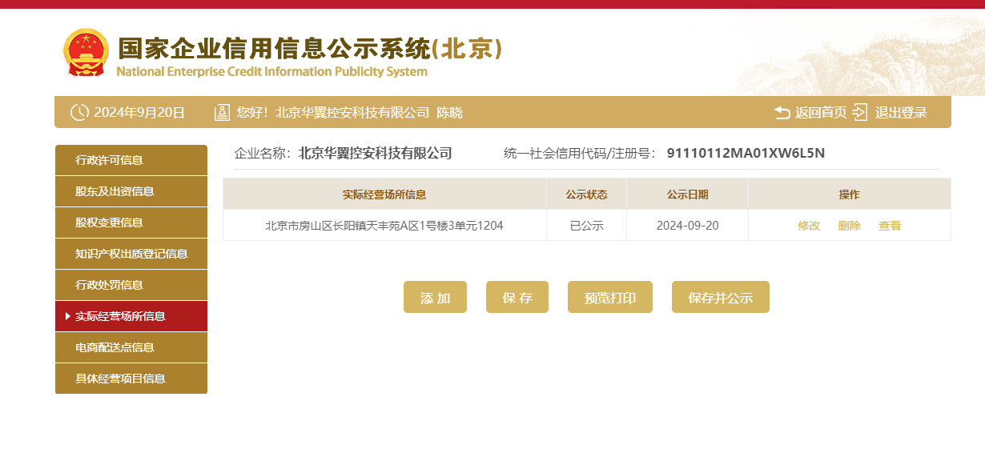Click the 2024-09-20 date cell
Viewport: 985px width, 473px height.
tap(687, 226)
